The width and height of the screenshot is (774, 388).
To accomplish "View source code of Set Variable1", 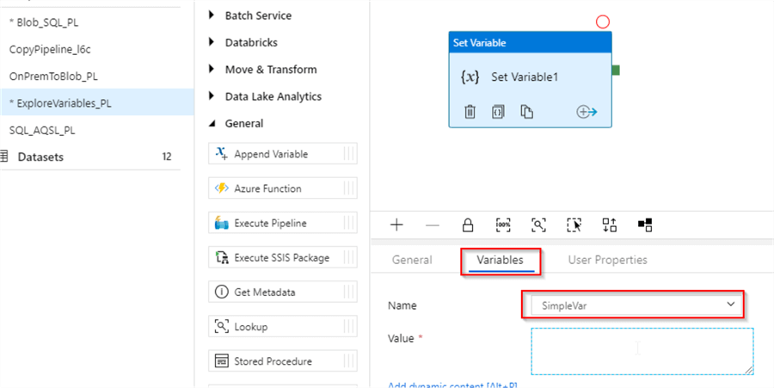I will [x=498, y=111].
